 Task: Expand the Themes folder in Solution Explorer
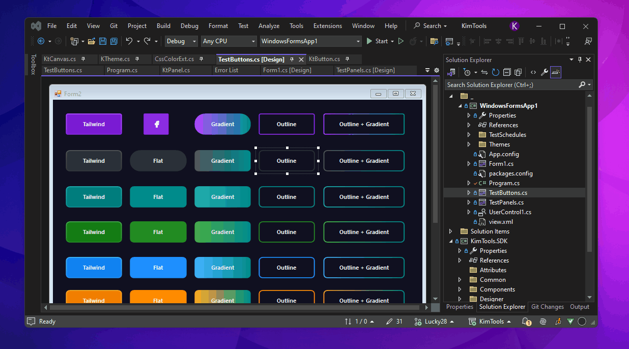point(469,144)
